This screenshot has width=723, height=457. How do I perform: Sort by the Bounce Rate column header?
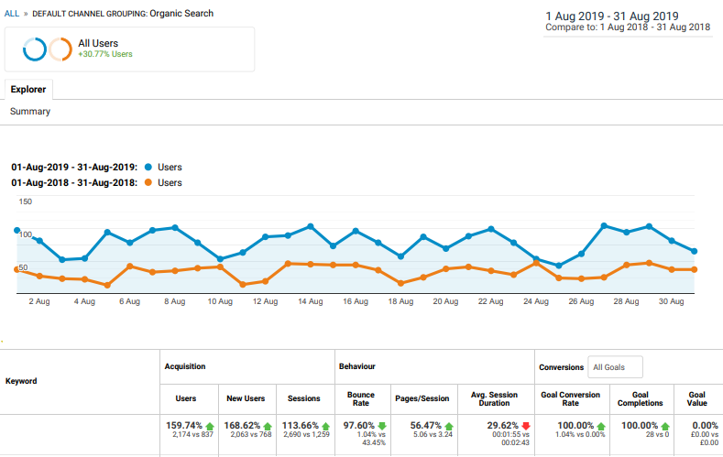point(360,399)
